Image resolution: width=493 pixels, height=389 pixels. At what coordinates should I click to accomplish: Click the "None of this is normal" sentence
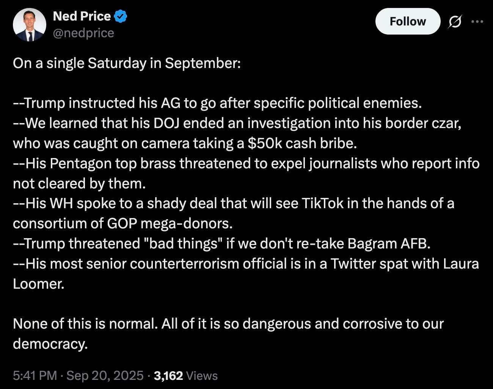pos(228,324)
